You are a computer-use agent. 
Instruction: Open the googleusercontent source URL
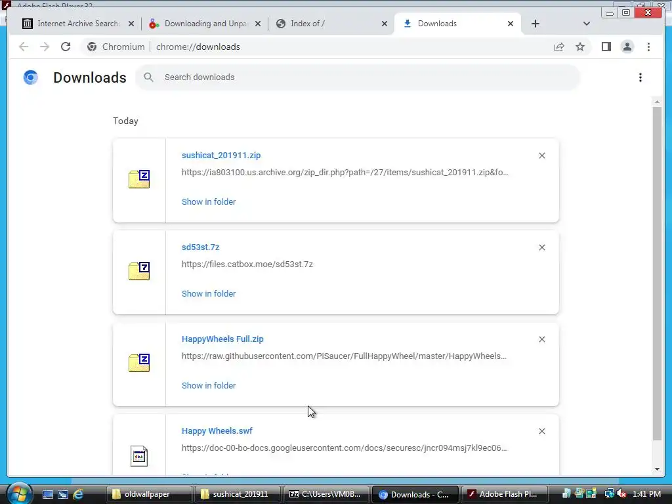tap(344, 448)
